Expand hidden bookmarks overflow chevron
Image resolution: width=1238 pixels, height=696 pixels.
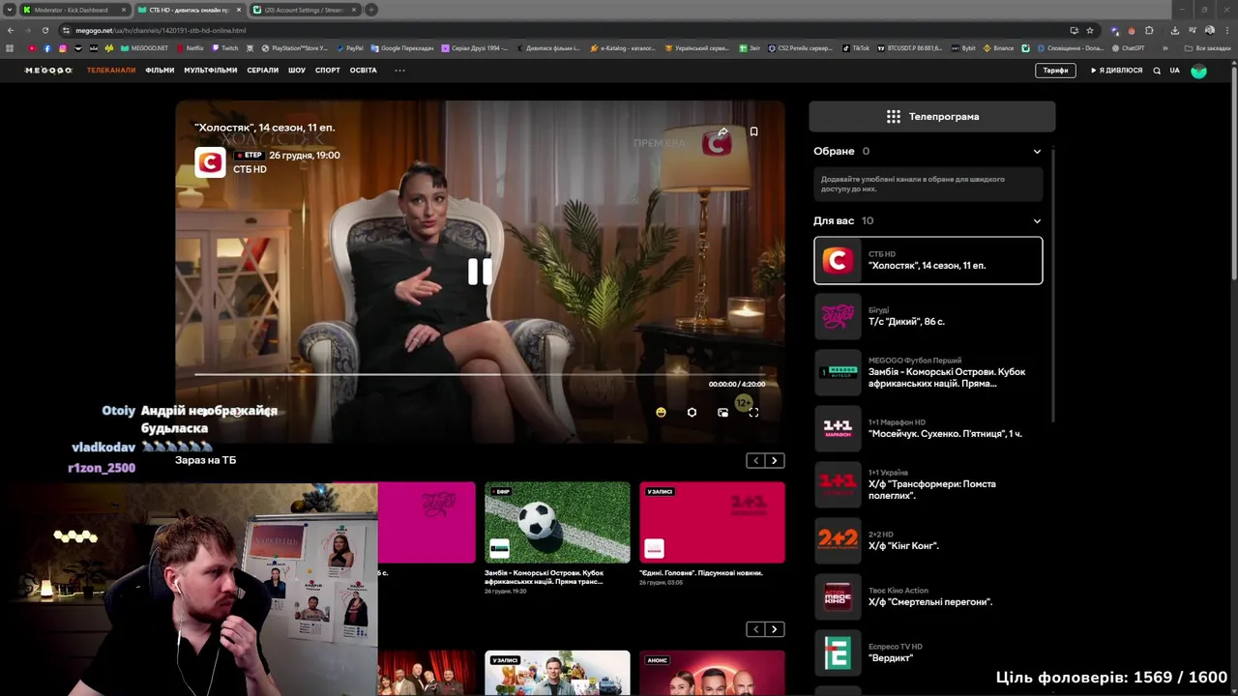[x=1164, y=48]
